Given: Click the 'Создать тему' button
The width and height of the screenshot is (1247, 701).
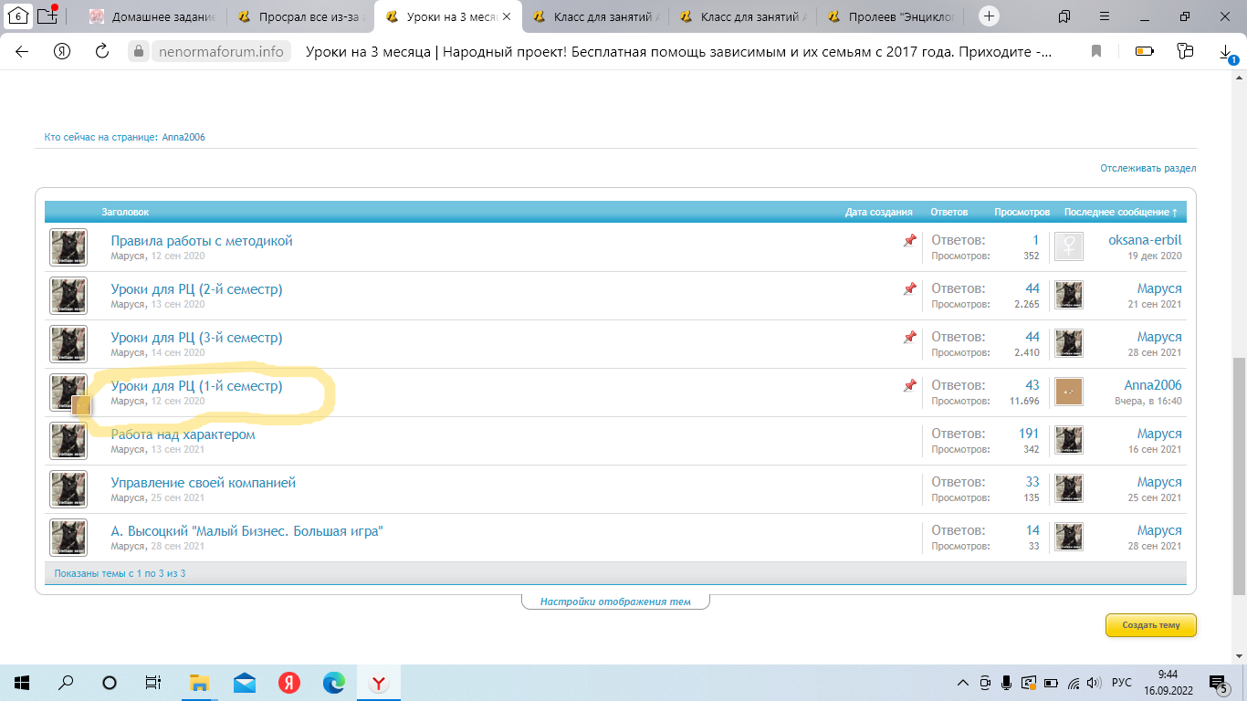Looking at the screenshot, I should tap(1150, 625).
